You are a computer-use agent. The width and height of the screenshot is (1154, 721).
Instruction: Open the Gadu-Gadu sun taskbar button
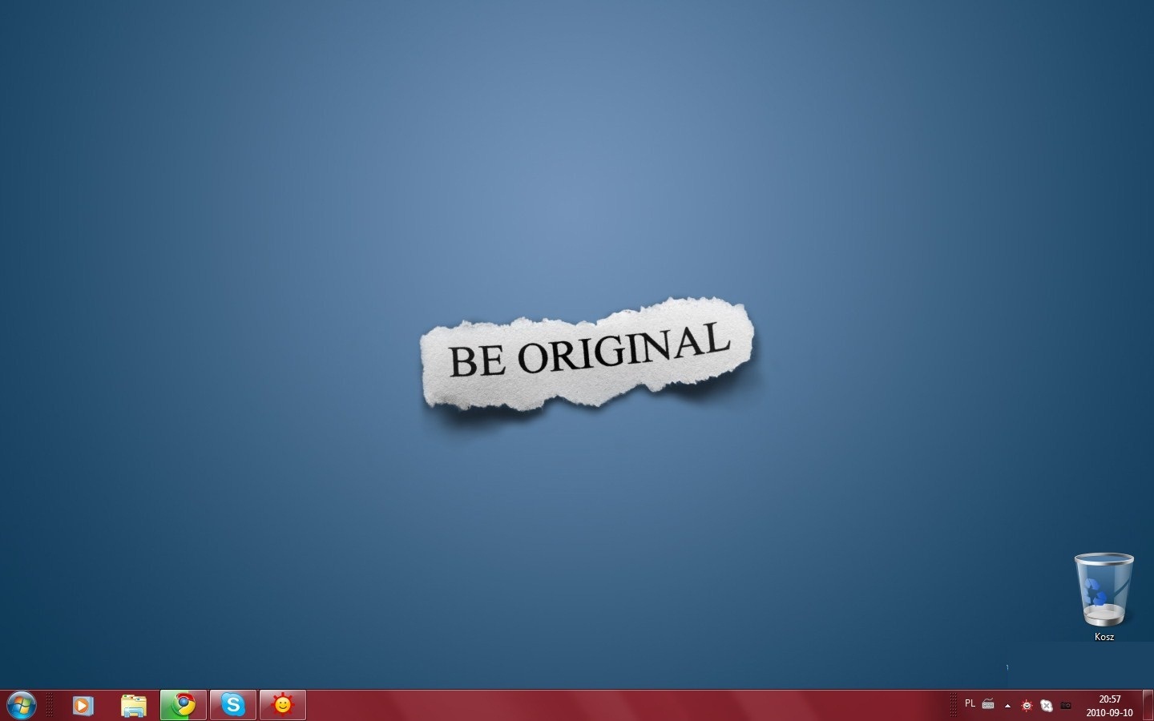click(x=282, y=705)
